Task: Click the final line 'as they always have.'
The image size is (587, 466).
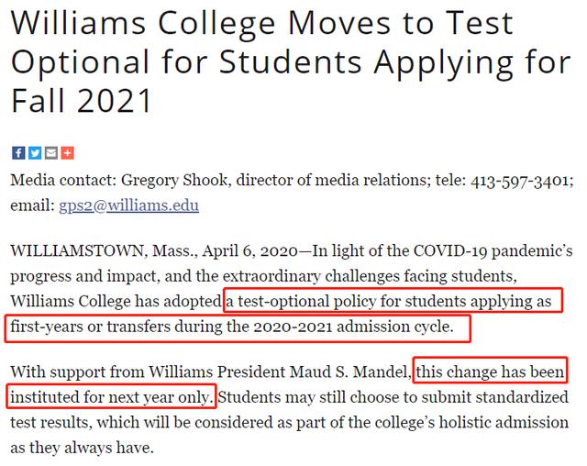Action: (x=82, y=448)
